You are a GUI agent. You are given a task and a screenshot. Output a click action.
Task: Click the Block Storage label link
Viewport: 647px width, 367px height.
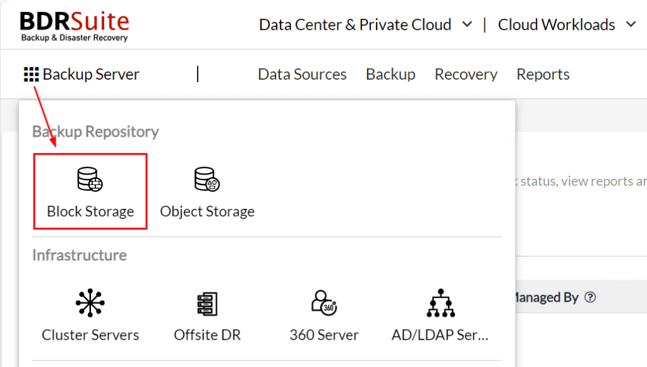click(x=90, y=211)
